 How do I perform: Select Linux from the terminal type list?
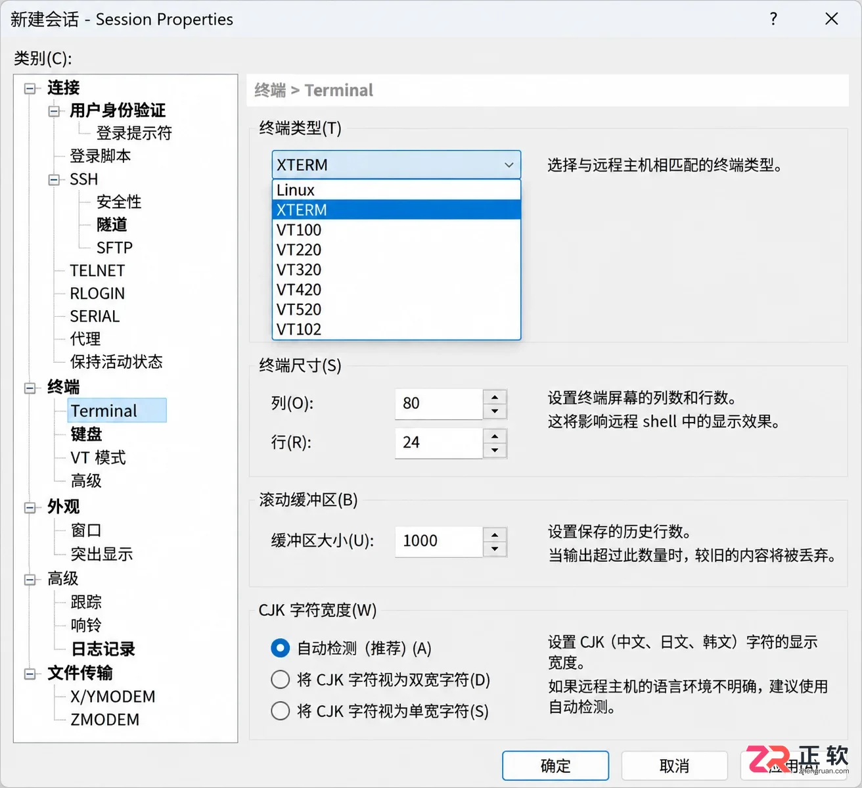pos(396,190)
